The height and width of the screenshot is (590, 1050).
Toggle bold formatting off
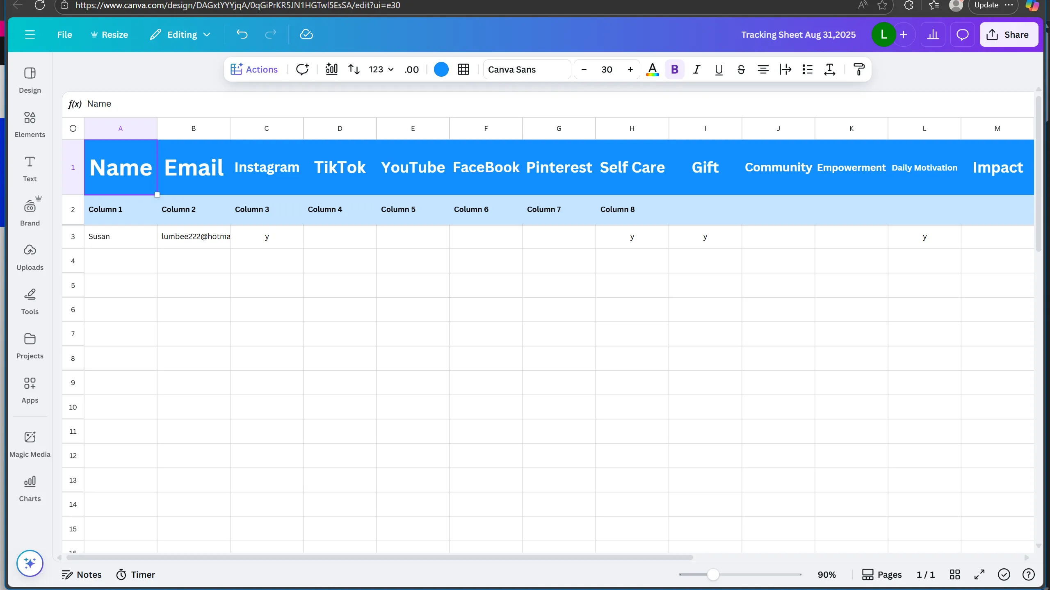click(x=674, y=69)
